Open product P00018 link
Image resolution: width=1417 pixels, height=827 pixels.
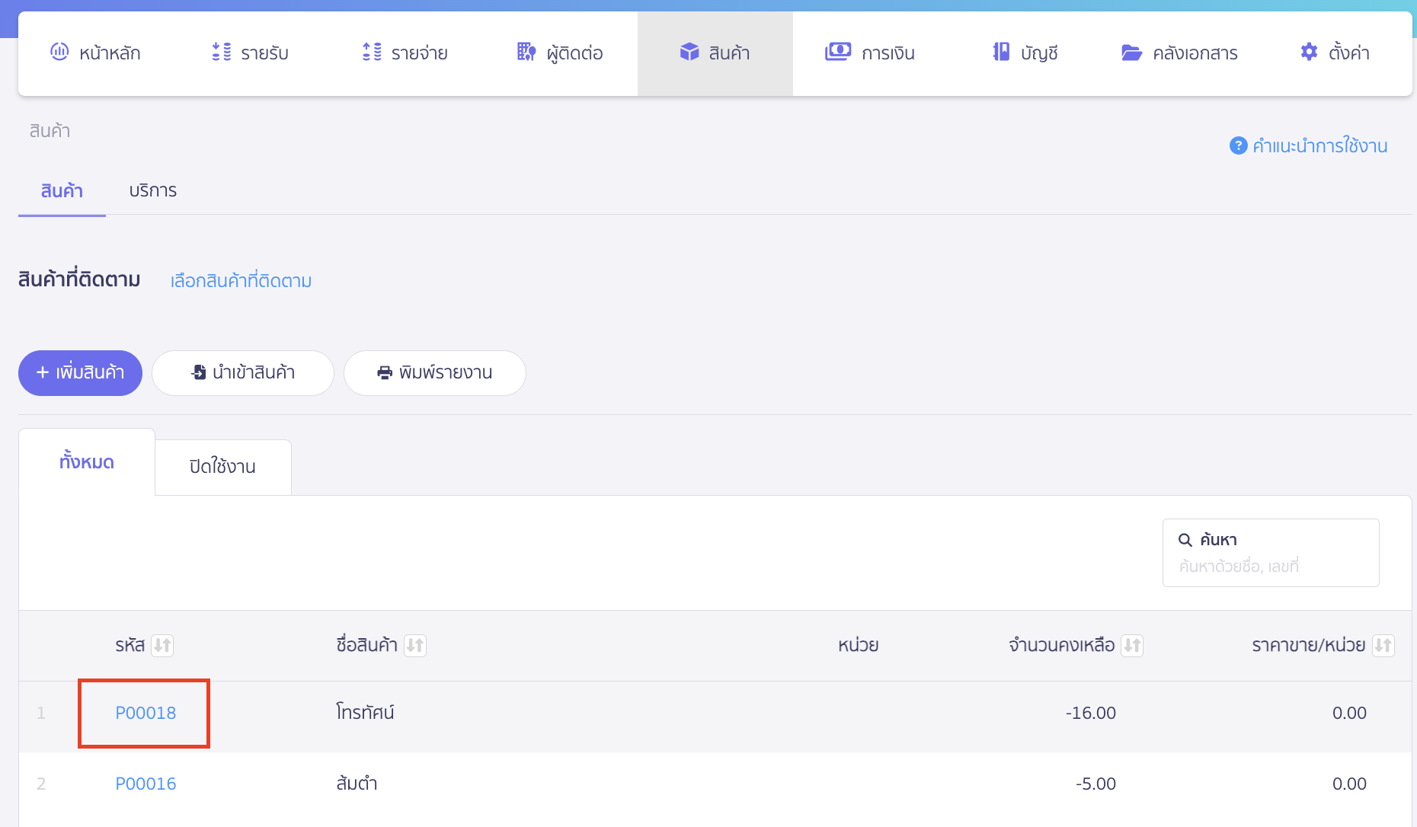click(x=145, y=714)
